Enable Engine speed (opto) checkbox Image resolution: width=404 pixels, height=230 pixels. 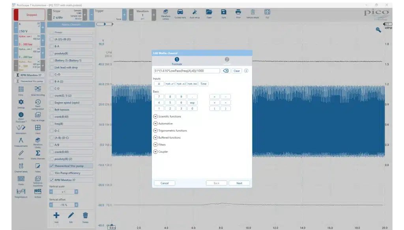pyautogui.click(x=52, y=103)
